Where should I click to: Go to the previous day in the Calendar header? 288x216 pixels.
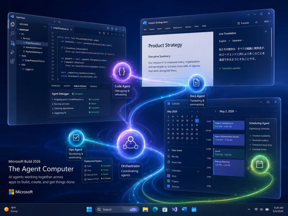(x=215, y=111)
